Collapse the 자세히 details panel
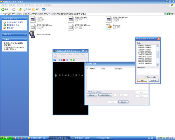The height and width of the screenshot is (140, 175). (x=25, y=39)
